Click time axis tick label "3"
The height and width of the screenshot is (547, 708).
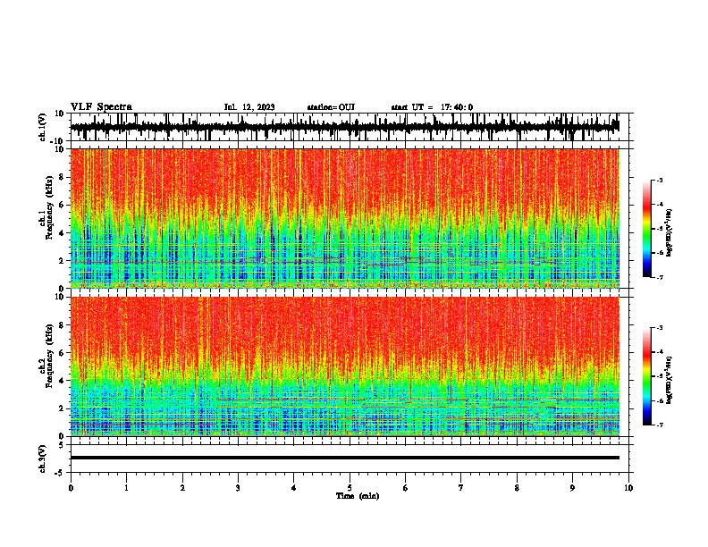[238, 488]
